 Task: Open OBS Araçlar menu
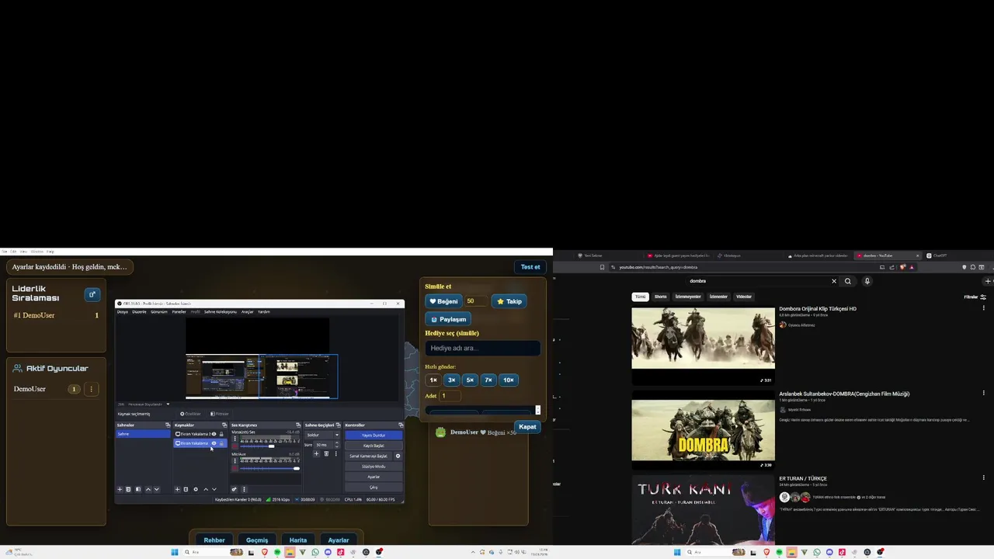click(x=248, y=311)
